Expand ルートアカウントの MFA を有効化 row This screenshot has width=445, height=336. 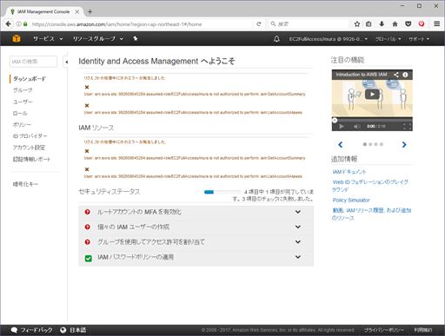tap(196, 212)
